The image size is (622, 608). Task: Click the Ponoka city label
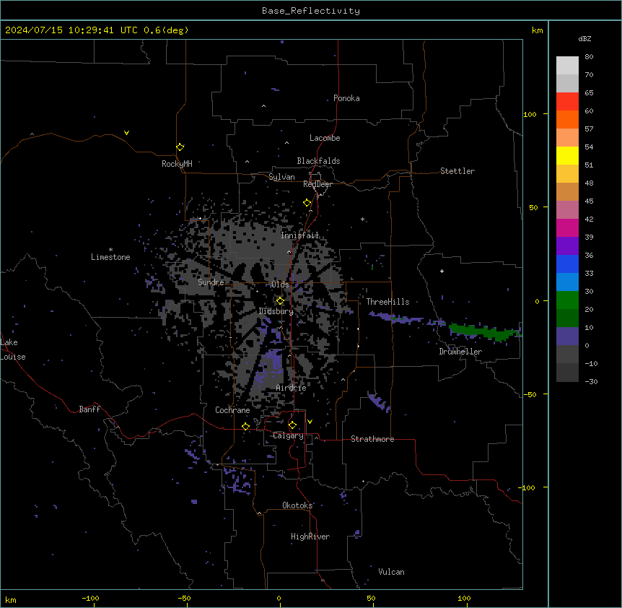click(x=346, y=98)
